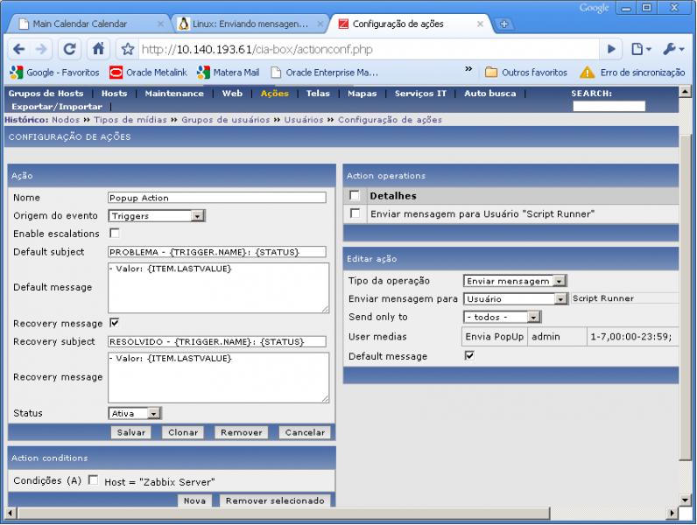Screen dimensions: 697x525
Task: Click the Default message textarea on the left
Action: tap(218, 288)
